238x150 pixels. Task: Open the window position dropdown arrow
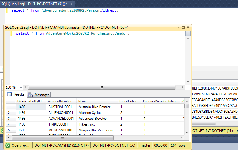[x=178, y=27]
